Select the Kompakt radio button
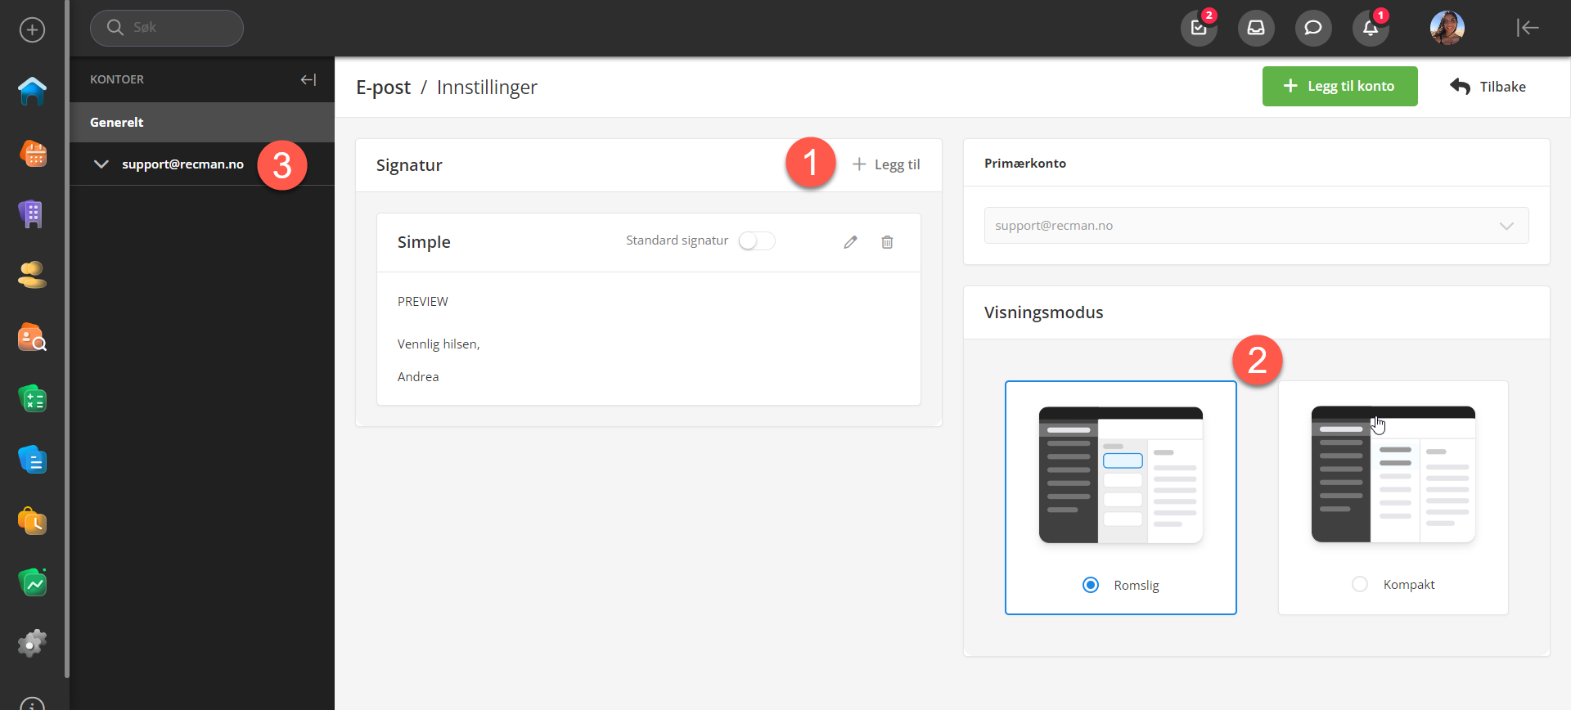Screen dimensions: 1571x710 (1360, 584)
